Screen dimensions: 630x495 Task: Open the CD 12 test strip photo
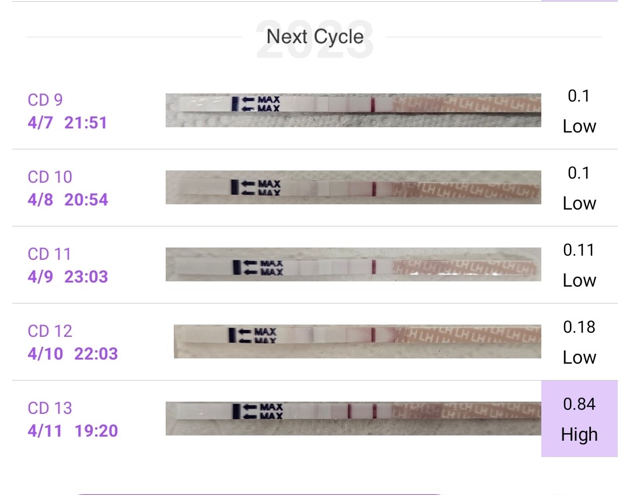(357, 341)
